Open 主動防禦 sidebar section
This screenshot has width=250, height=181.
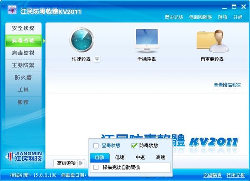pos(23,65)
